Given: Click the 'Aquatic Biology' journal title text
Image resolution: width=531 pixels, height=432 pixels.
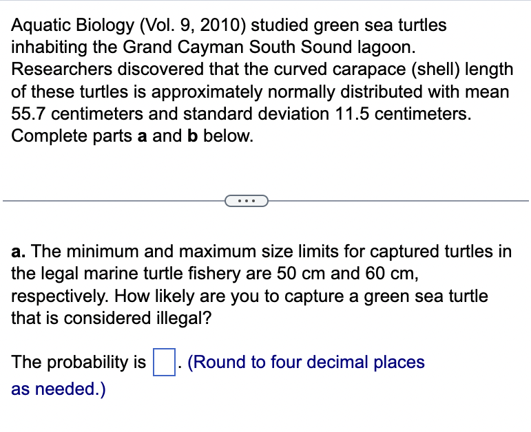Looking at the screenshot, I should [73, 25].
